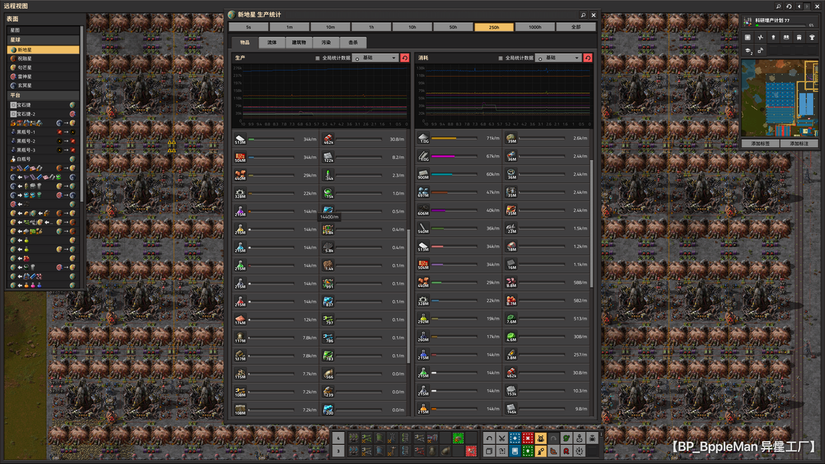The image size is (825, 464).
Task: Select the 物品 tab
Action: (244, 43)
